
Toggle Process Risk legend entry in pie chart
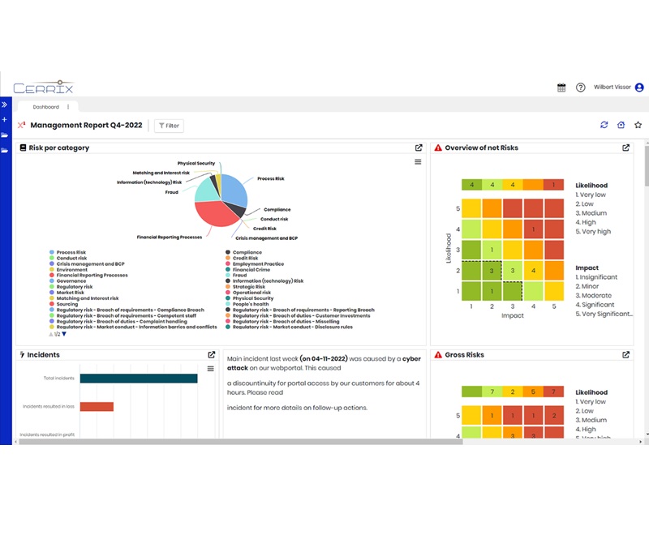coord(73,252)
